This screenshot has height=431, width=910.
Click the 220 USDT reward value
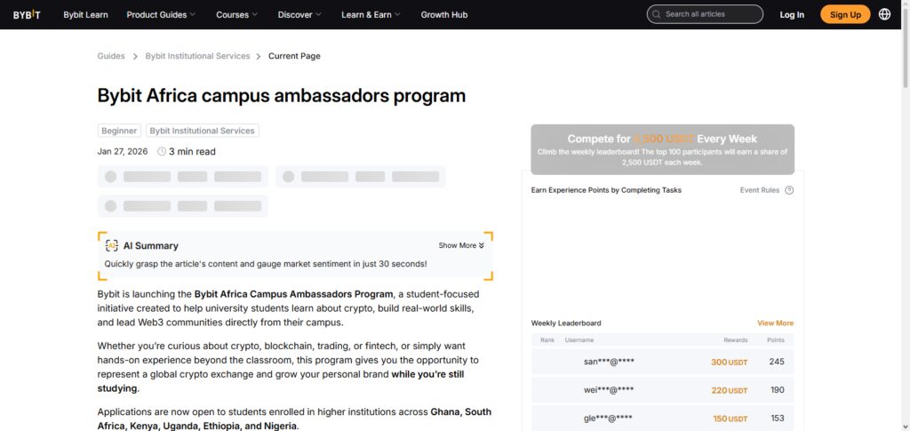(730, 390)
